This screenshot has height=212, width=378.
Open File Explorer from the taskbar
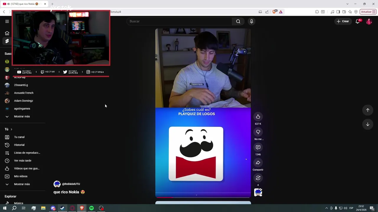click(x=43, y=208)
